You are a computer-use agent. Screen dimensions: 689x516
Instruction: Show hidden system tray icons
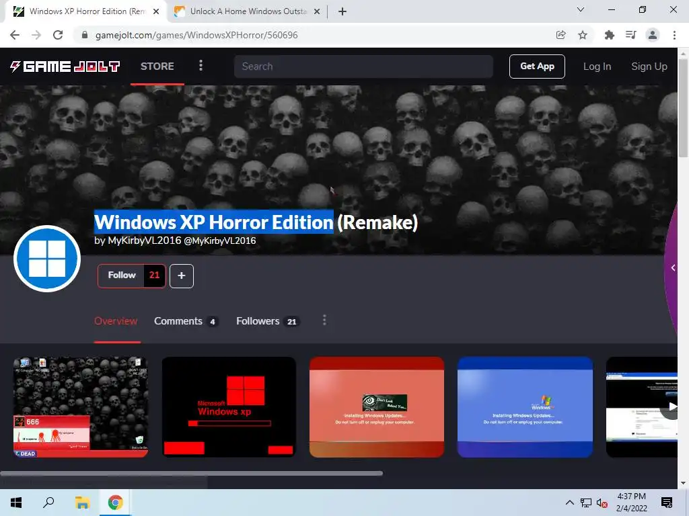tap(569, 503)
